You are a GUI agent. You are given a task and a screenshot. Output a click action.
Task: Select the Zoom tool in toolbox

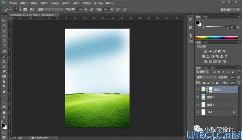pyautogui.click(x=4, y=117)
